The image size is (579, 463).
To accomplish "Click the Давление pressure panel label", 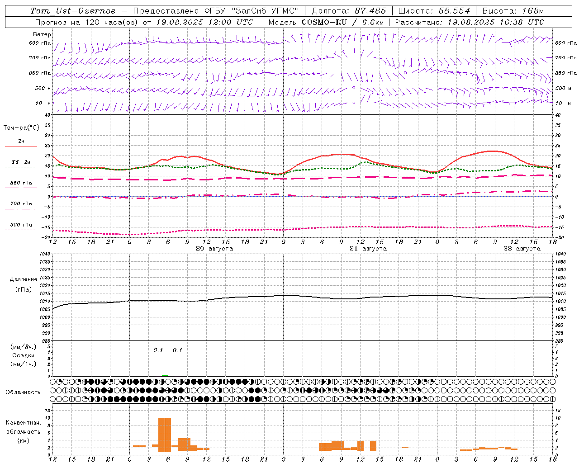I will (24, 279).
